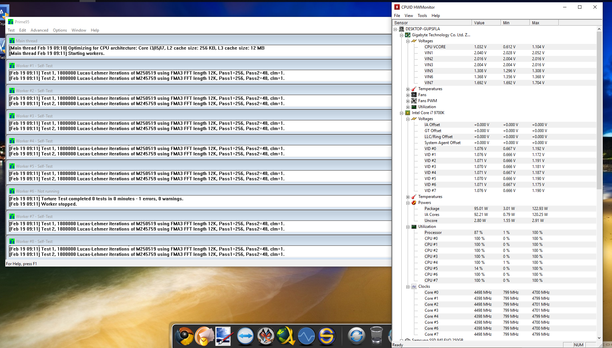Click the HWMonitor scrollbar down arrow

point(599,338)
